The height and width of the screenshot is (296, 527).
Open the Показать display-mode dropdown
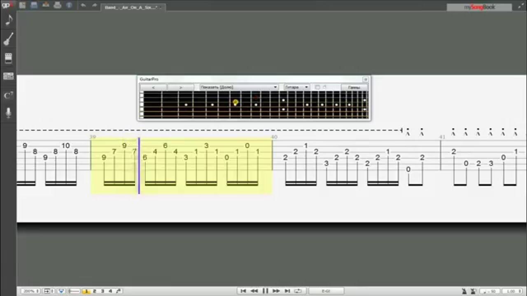(239, 88)
